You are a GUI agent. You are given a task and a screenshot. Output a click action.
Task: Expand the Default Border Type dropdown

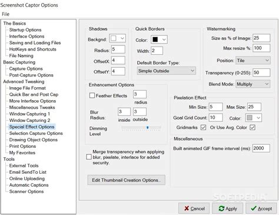point(167,71)
